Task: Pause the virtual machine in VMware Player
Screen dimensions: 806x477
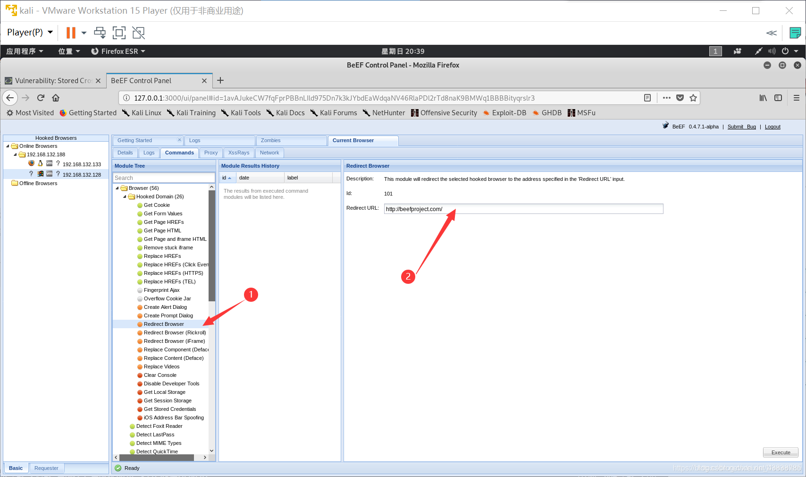Action: click(71, 33)
